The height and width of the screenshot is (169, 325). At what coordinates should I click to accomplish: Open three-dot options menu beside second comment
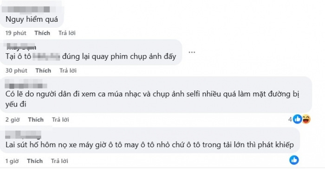tap(192, 52)
